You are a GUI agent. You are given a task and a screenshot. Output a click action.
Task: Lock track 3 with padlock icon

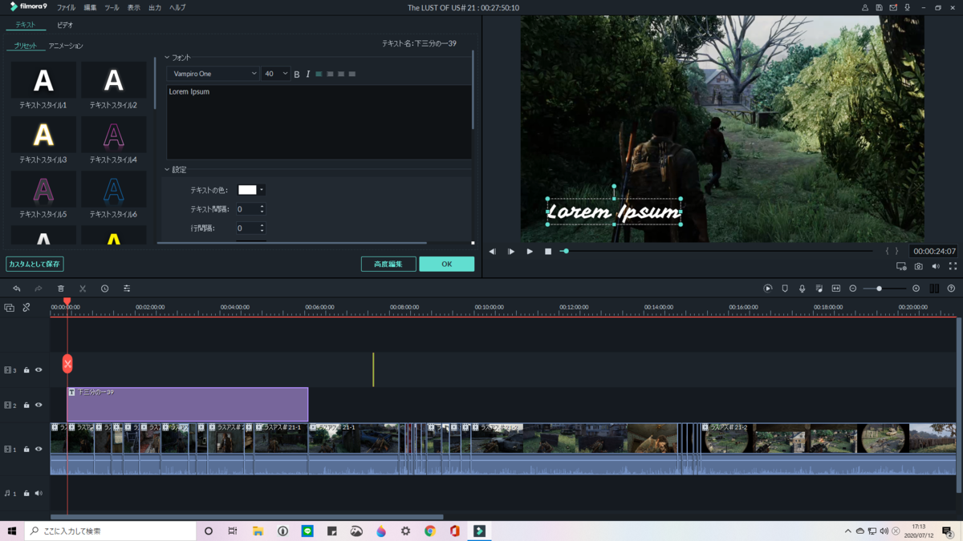coord(26,370)
